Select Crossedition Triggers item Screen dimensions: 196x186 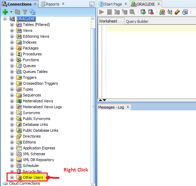coord(40,83)
